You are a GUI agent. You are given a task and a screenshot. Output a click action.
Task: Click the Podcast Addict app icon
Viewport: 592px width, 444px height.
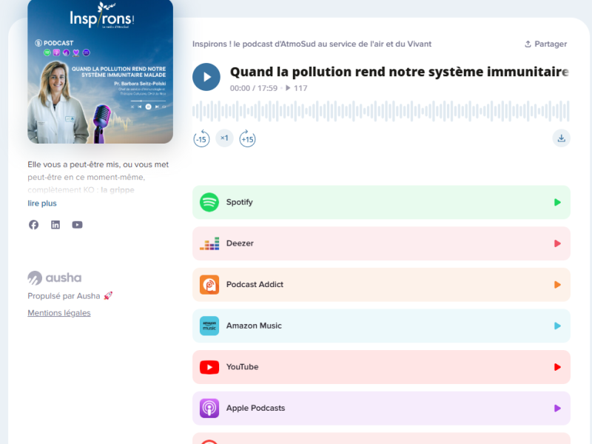pyautogui.click(x=209, y=285)
